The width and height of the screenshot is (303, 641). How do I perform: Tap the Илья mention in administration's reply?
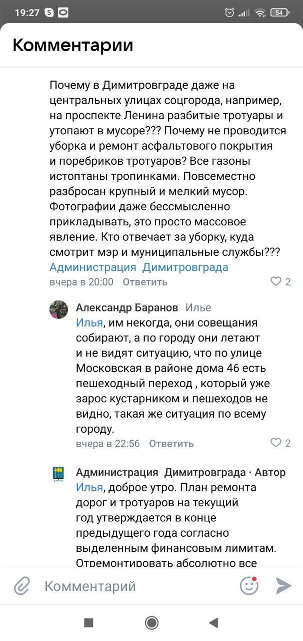(89, 487)
